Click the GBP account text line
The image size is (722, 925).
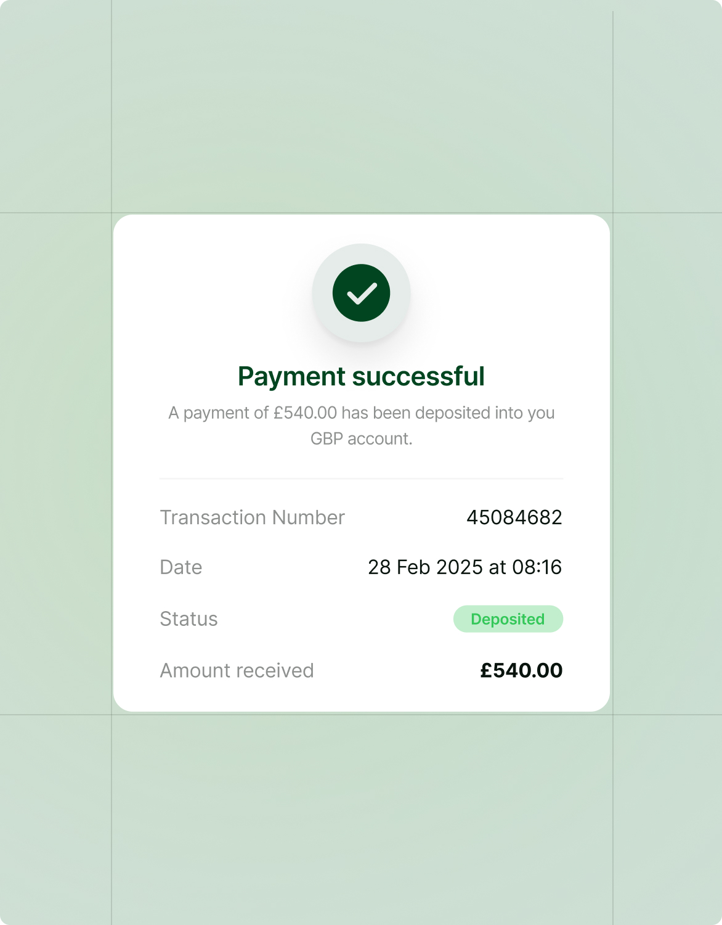(x=362, y=439)
